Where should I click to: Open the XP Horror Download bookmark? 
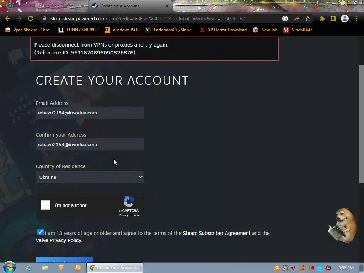point(223,30)
